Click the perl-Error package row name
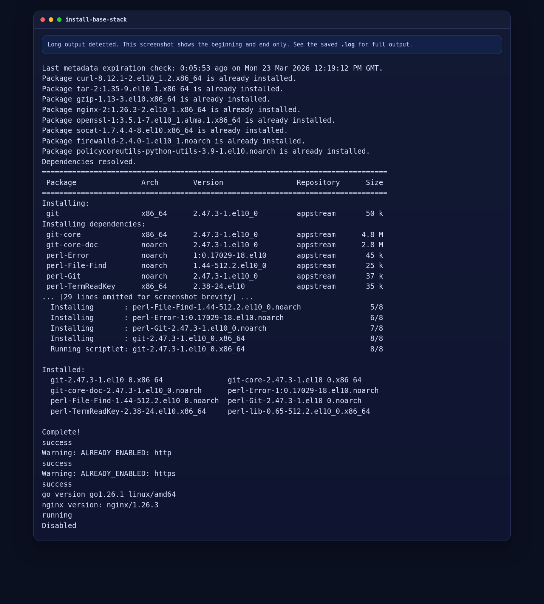Viewport: 544px width, 604px height. pyautogui.click(x=68, y=256)
